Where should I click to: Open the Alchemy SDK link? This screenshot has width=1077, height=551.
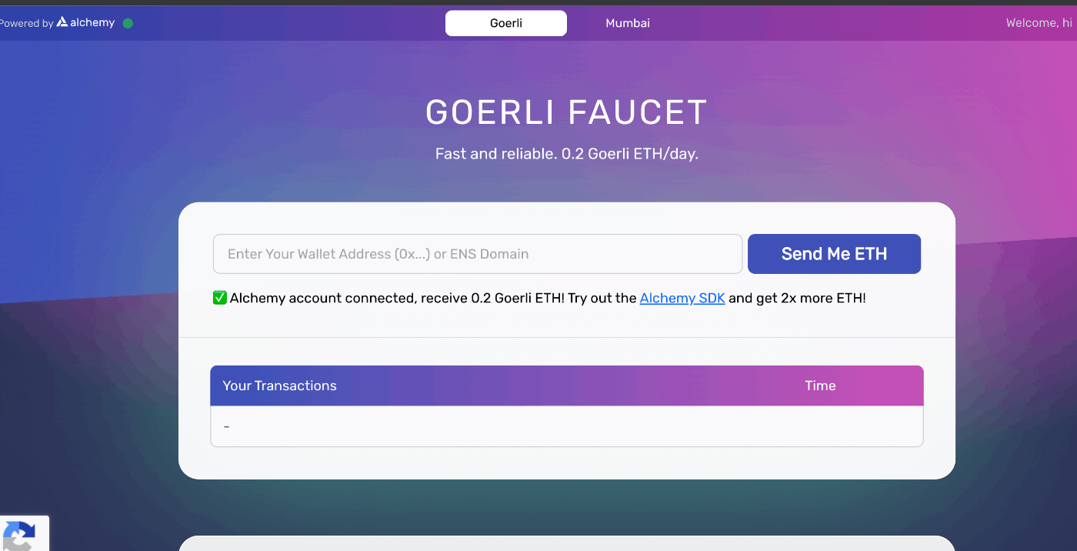[682, 298]
